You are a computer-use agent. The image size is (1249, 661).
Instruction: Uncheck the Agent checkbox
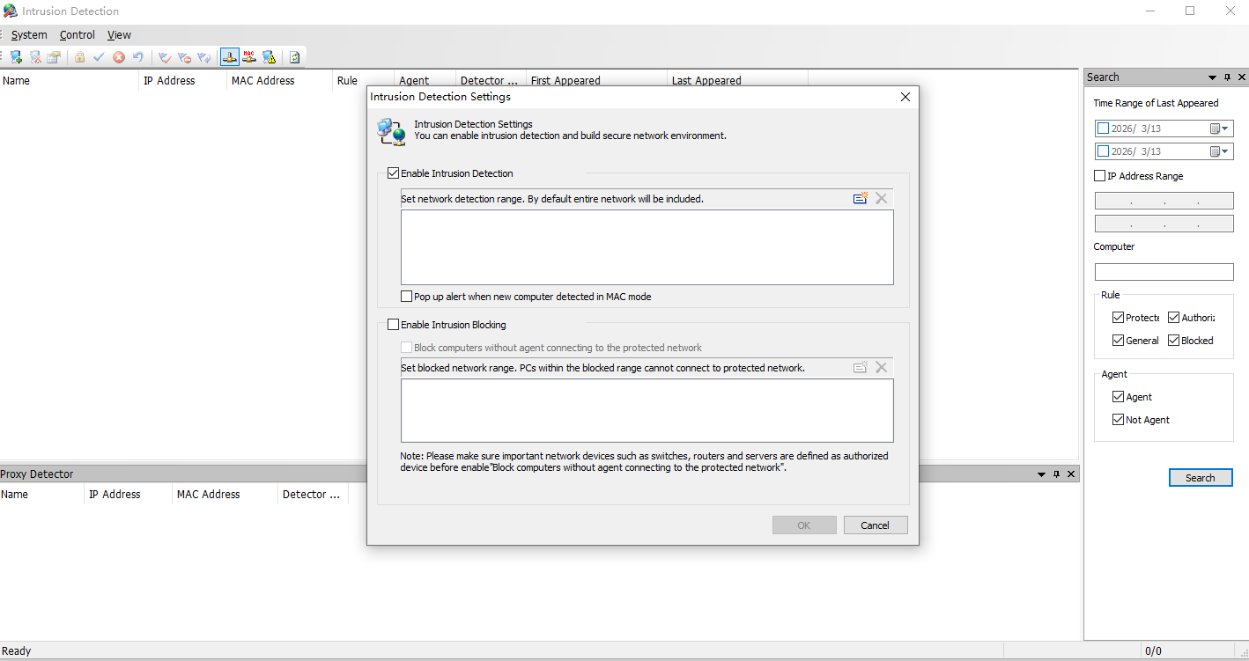pyautogui.click(x=1119, y=397)
